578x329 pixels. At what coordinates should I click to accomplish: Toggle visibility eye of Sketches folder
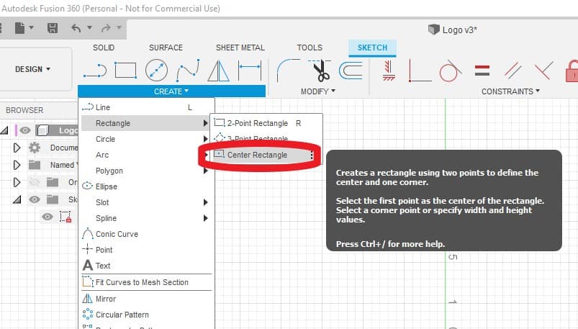point(35,199)
